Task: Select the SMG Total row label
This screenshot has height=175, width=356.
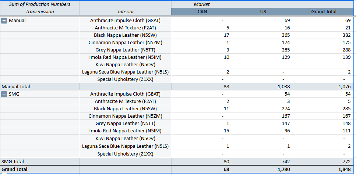Action: [x=13, y=161]
